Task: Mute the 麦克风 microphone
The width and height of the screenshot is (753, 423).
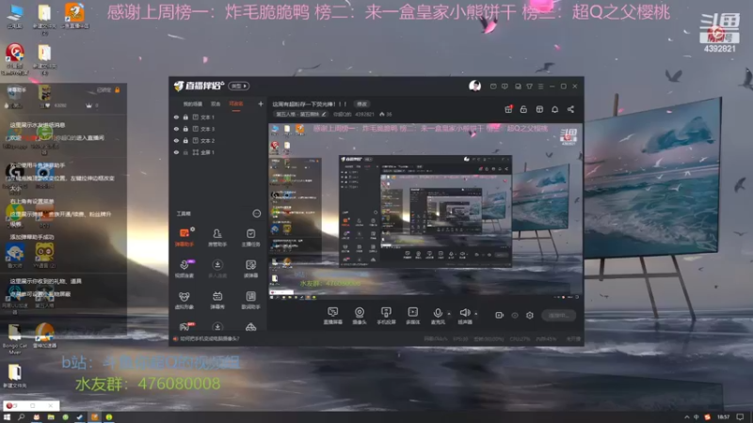Action: tap(438, 316)
